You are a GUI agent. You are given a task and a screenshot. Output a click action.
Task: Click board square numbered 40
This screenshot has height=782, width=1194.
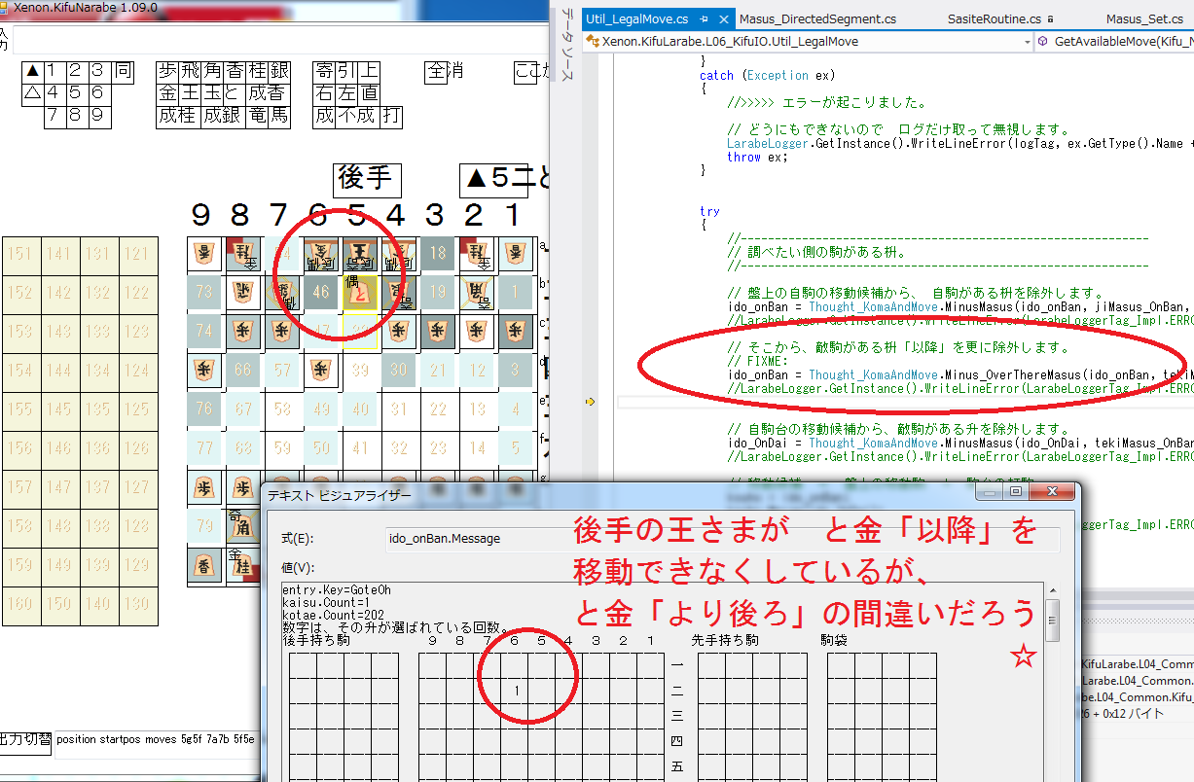pyautogui.click(x=359, y=409)
